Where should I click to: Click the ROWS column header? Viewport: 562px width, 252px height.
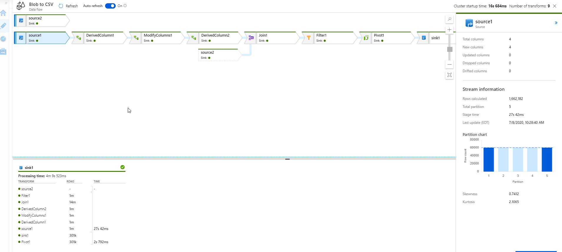click(x=70, y=182)
